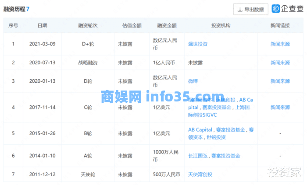Open 微博 investor link

(x=193, y=81)
